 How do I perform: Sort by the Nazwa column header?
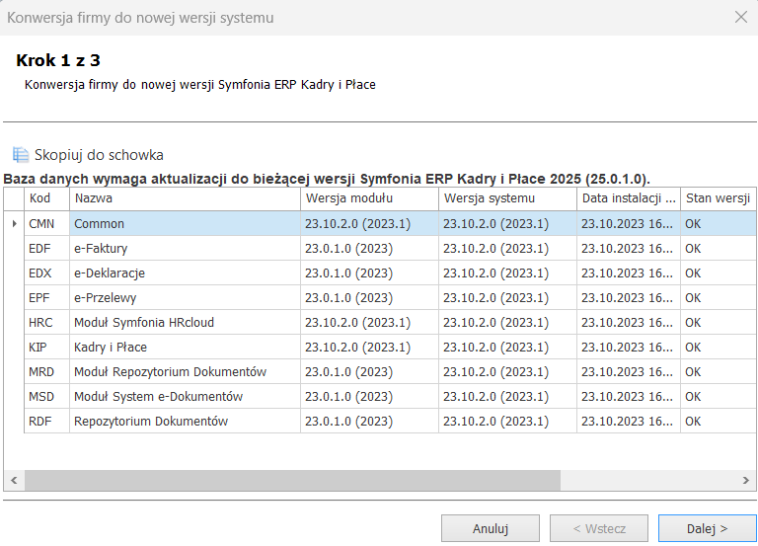click(x=185, y=198)
